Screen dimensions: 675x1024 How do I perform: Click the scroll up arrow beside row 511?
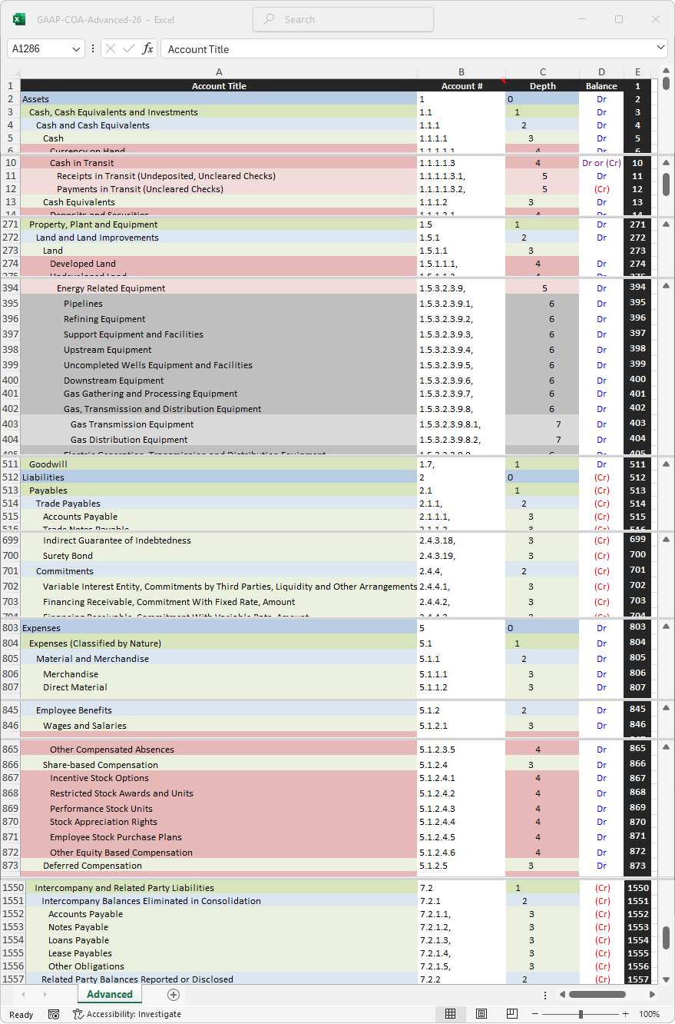(x=666, y=464)
